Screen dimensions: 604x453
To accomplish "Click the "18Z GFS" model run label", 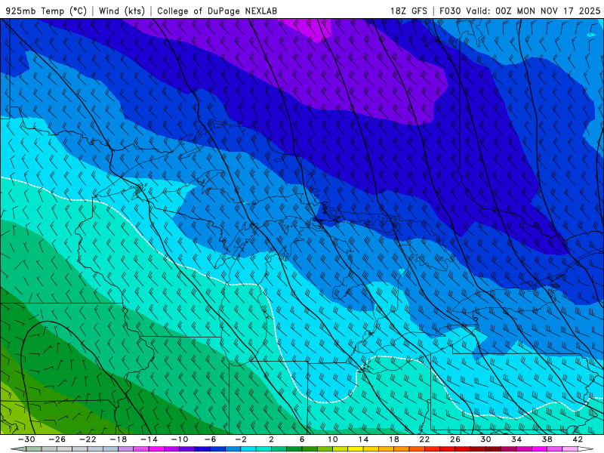I will (408, 11).
